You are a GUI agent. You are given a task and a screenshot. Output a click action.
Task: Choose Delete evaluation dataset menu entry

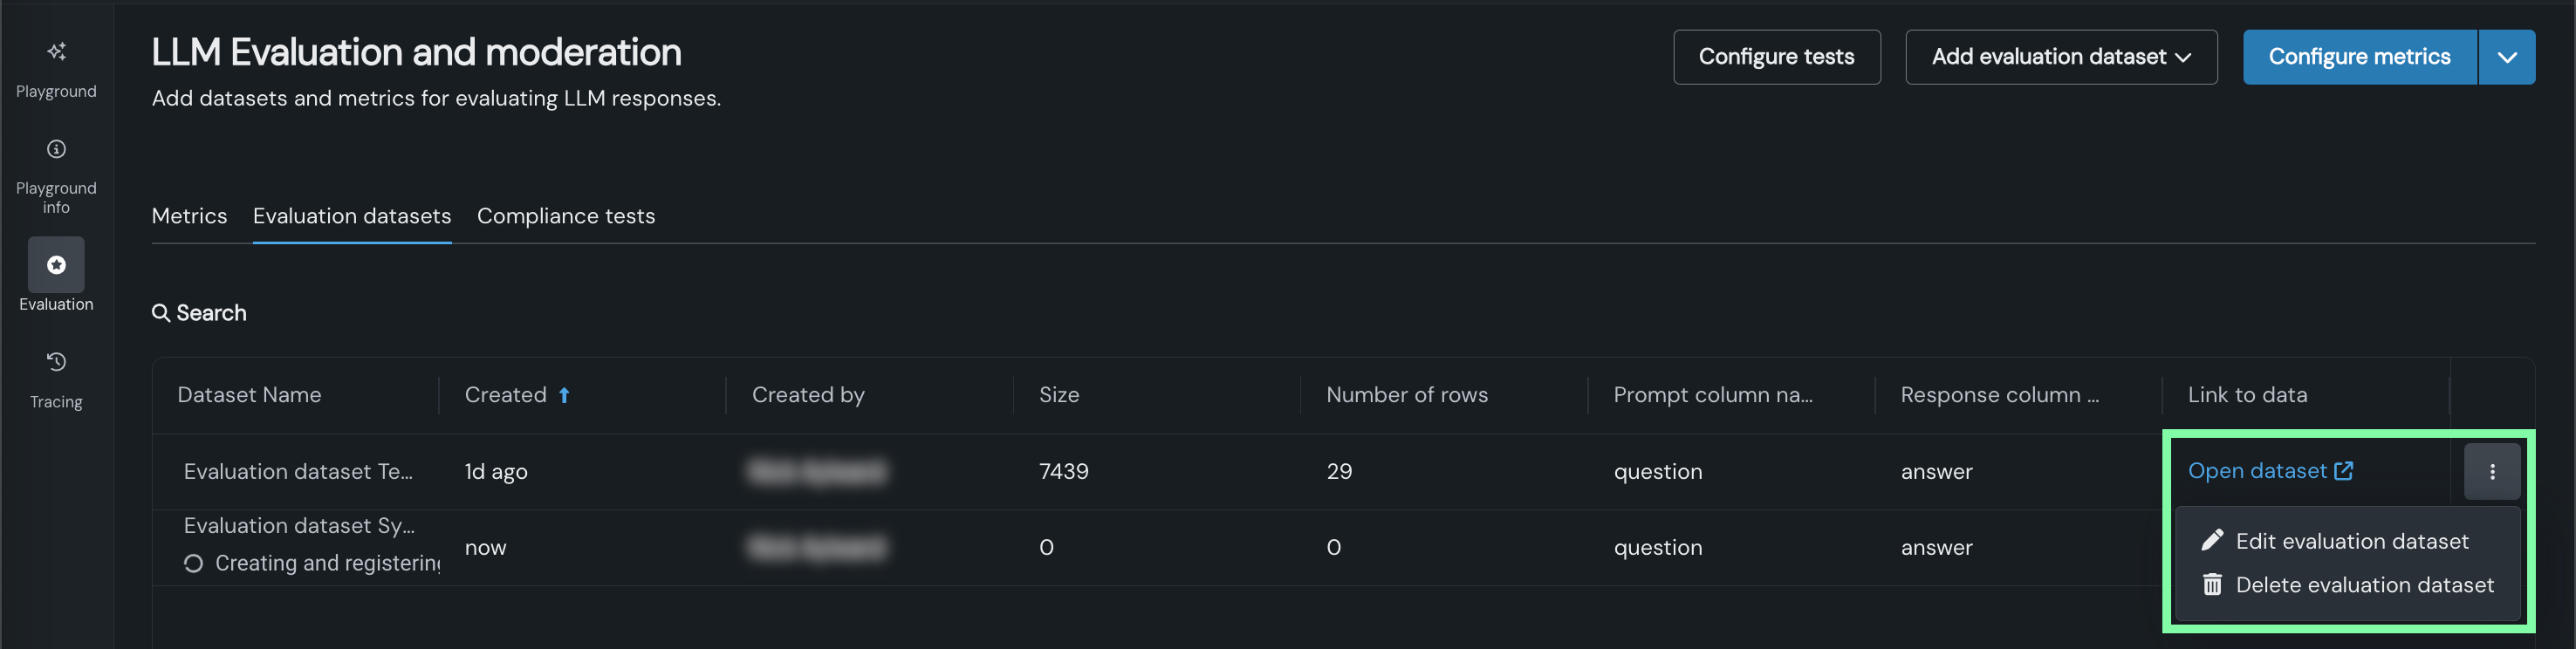2364,585
